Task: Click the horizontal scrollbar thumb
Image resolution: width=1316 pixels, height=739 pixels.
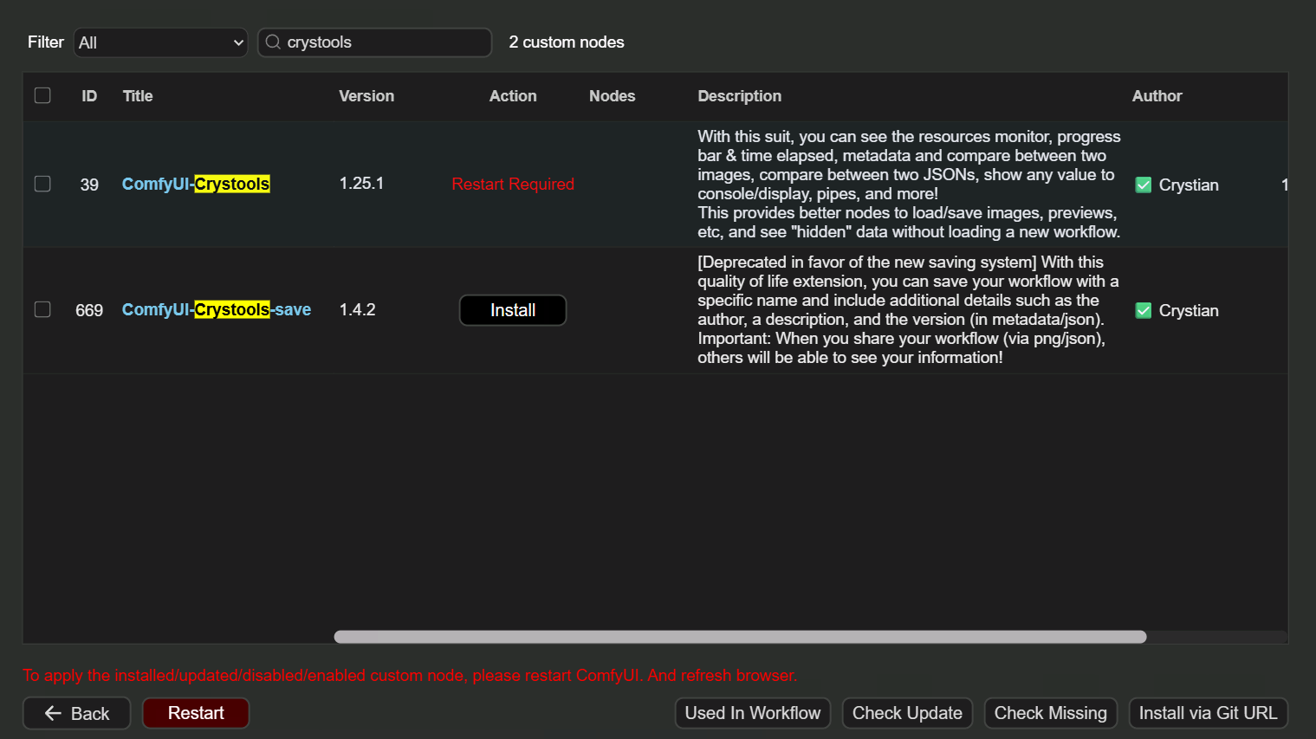Action: tap(740, 637)
